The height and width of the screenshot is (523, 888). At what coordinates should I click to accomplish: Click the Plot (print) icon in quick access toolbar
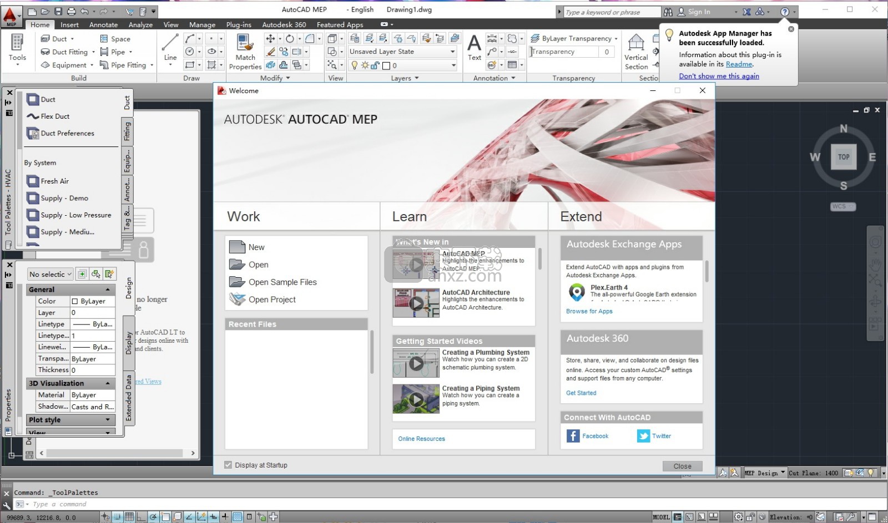(x=72, y=11)
